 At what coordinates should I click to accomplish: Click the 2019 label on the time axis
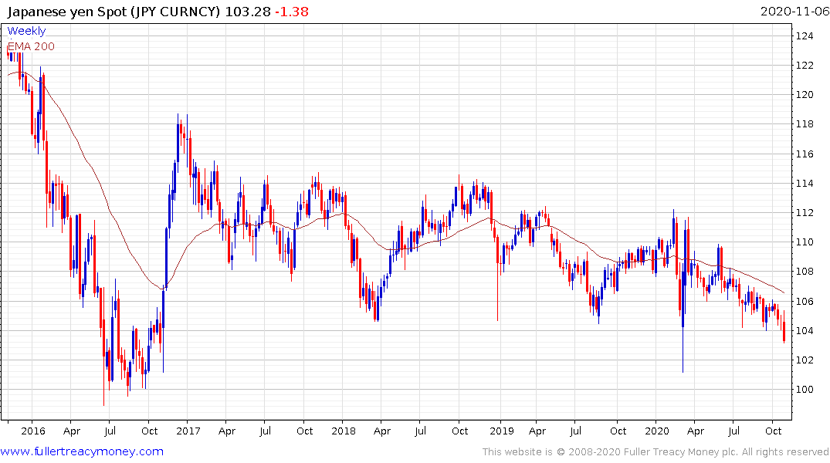(501, 431)
